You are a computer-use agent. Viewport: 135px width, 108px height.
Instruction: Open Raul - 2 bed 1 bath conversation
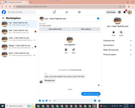tap(19, 32)
